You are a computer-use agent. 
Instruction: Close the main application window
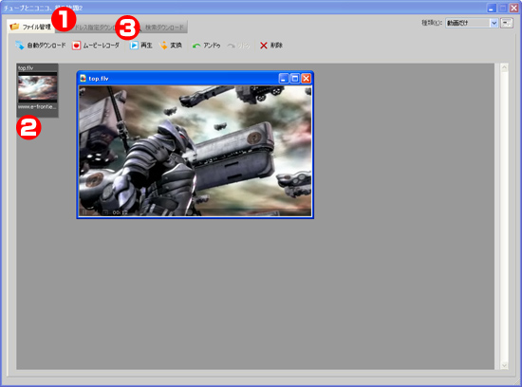pos(513,9)
